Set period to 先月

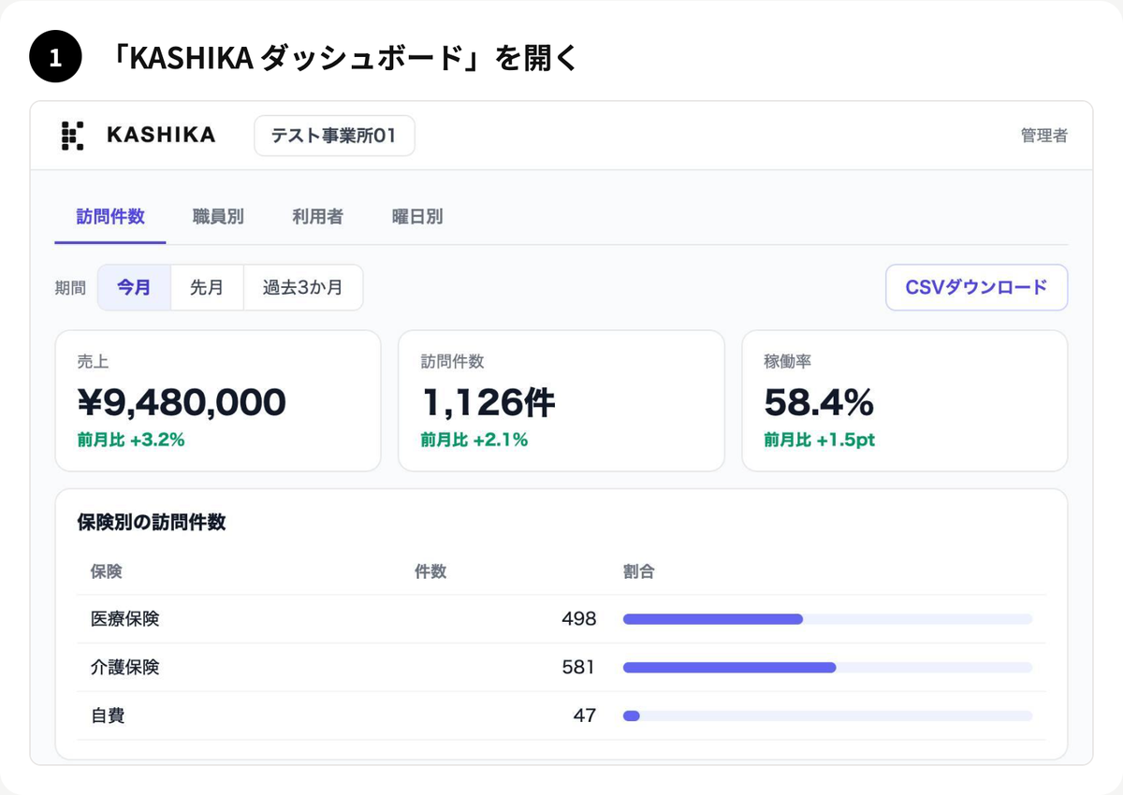tap(207, 287)
